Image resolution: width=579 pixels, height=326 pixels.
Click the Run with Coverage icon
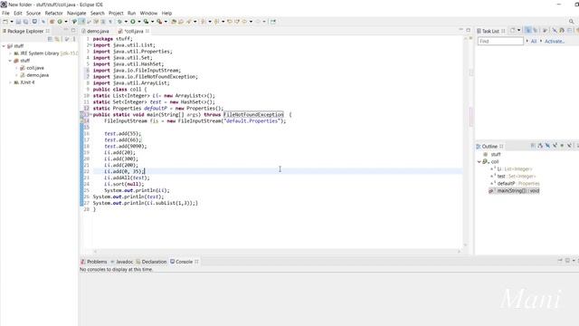(x=146, y=22)
